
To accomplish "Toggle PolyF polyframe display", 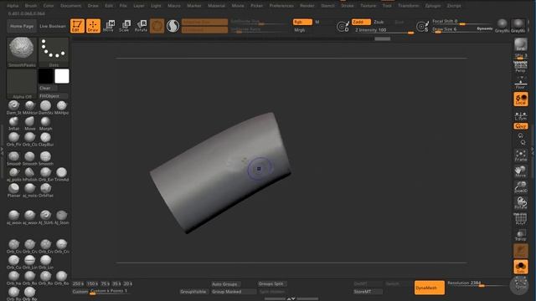I will 521,219.
